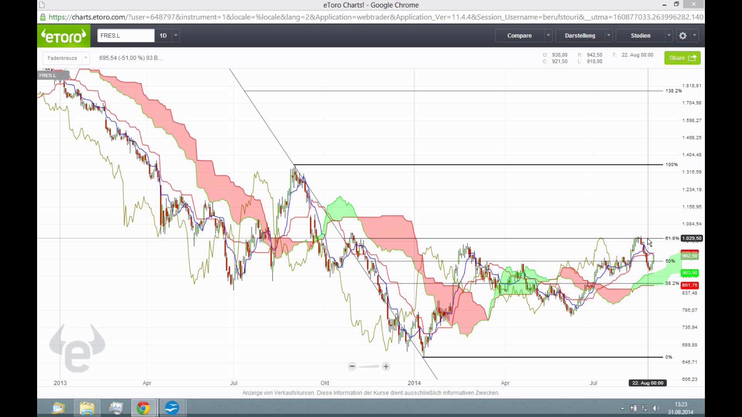
Task: Click the eToro logo
Action: click(64, 36)
